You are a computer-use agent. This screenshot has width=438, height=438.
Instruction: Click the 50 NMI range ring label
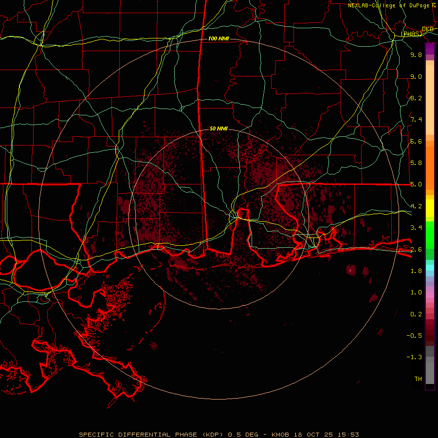(219, 128)
